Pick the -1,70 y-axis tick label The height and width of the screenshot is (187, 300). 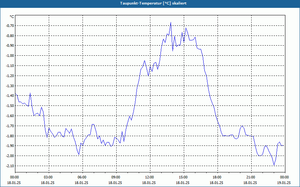tap(10, 126)
